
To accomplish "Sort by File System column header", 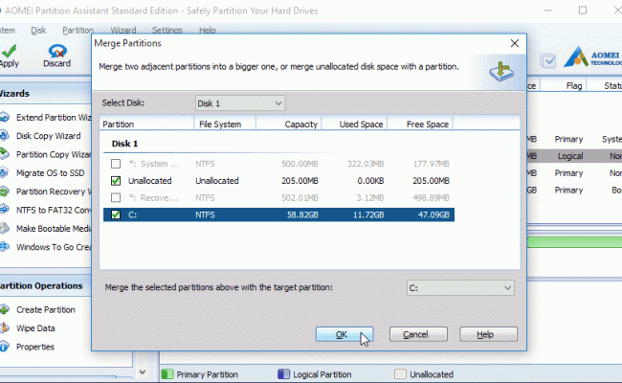I will [x=225, y=124].
